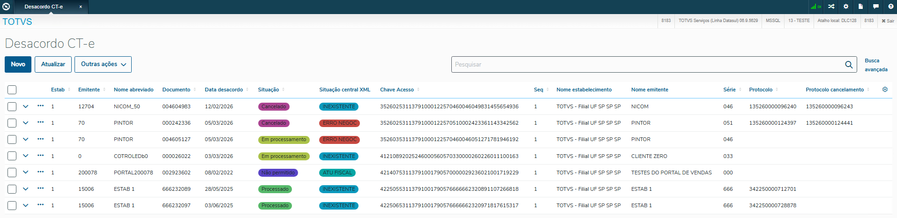Expand details of COTROLEDb0 row

[26, 156]
